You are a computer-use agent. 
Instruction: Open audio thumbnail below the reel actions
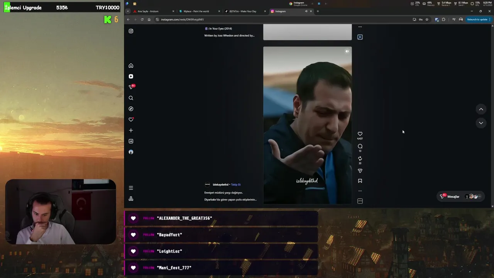point(360,201)
